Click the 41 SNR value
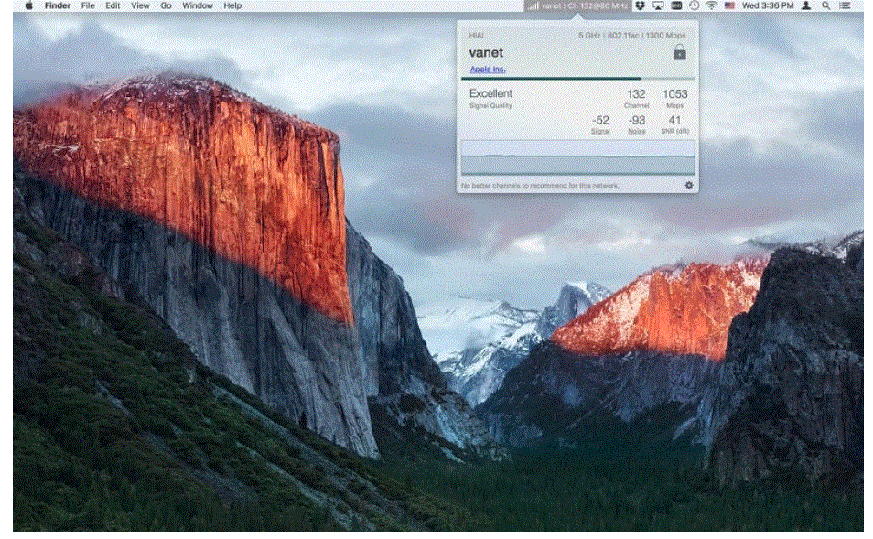Screen dimensions: 873x539 pos(674,120)
